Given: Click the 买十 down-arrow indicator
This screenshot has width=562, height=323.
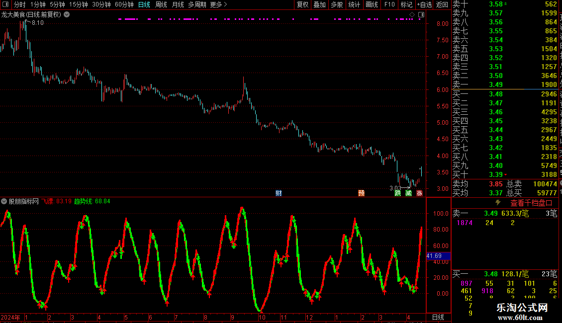Looking at the screenshot, I should (x=505, y=175).
